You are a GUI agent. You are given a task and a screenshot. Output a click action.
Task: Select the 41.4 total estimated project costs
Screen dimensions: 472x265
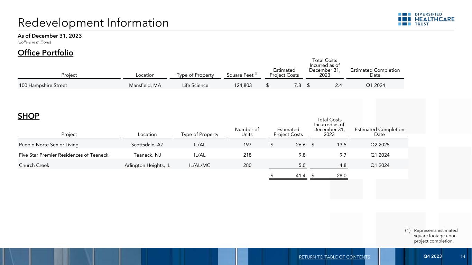click(x=300, y=176)
